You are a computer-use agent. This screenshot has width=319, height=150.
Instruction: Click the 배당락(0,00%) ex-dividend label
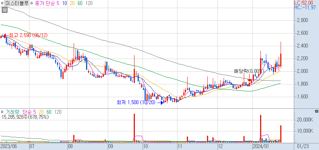tap(249, 71)
